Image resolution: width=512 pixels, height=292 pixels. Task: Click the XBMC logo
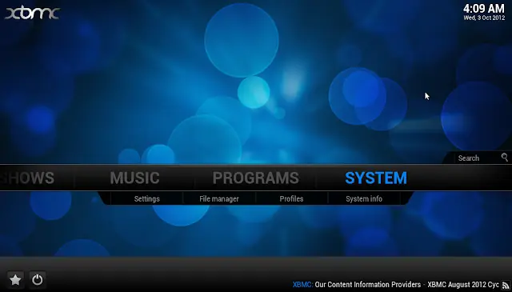tap(32, 13)
